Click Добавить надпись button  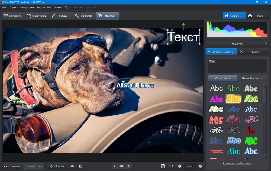point(221,52)
